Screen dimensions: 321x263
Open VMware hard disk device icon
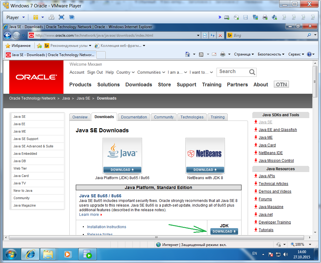(x=227, y=17)
